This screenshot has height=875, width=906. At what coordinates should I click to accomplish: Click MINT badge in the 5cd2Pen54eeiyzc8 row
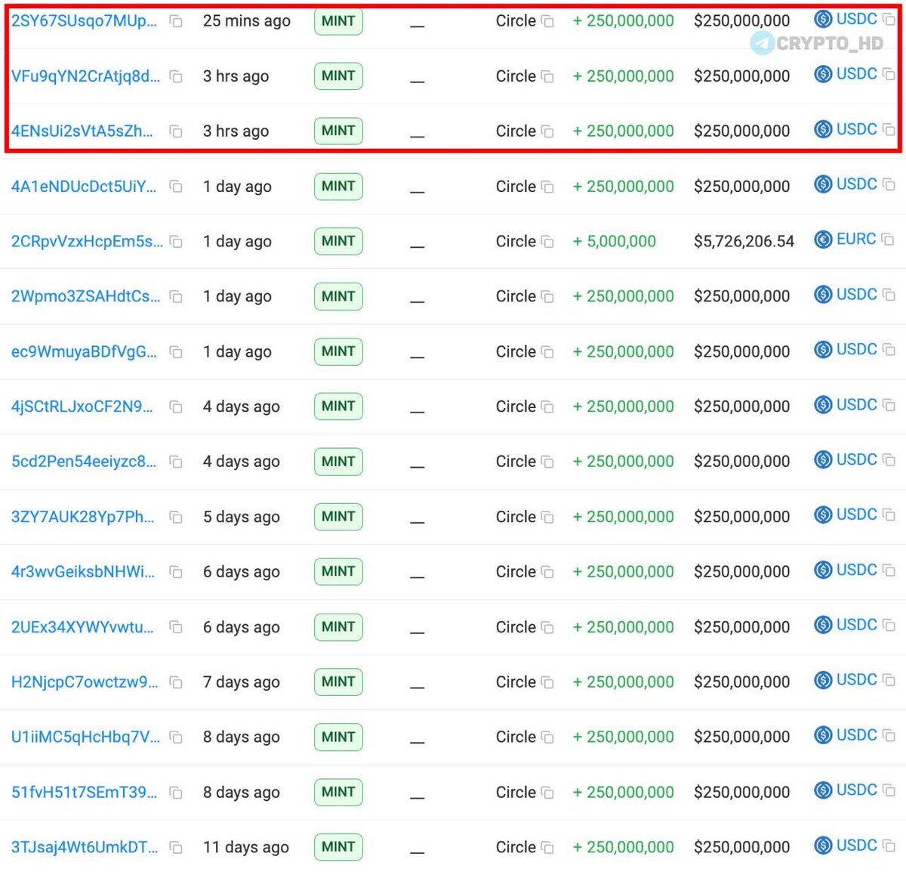338,462
